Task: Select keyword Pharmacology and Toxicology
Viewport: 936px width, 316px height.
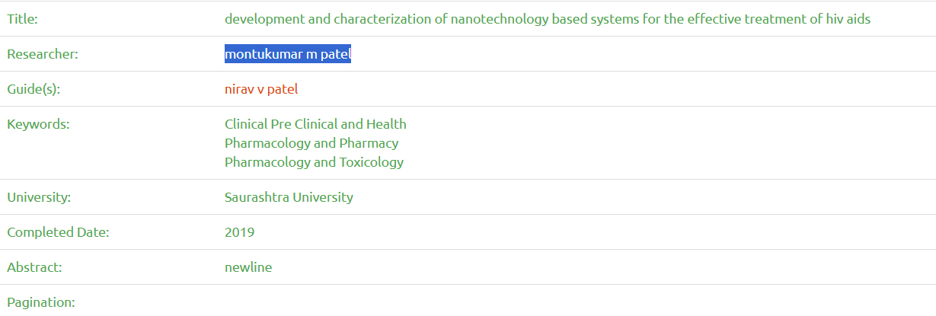Action: [x=314, y=162]
